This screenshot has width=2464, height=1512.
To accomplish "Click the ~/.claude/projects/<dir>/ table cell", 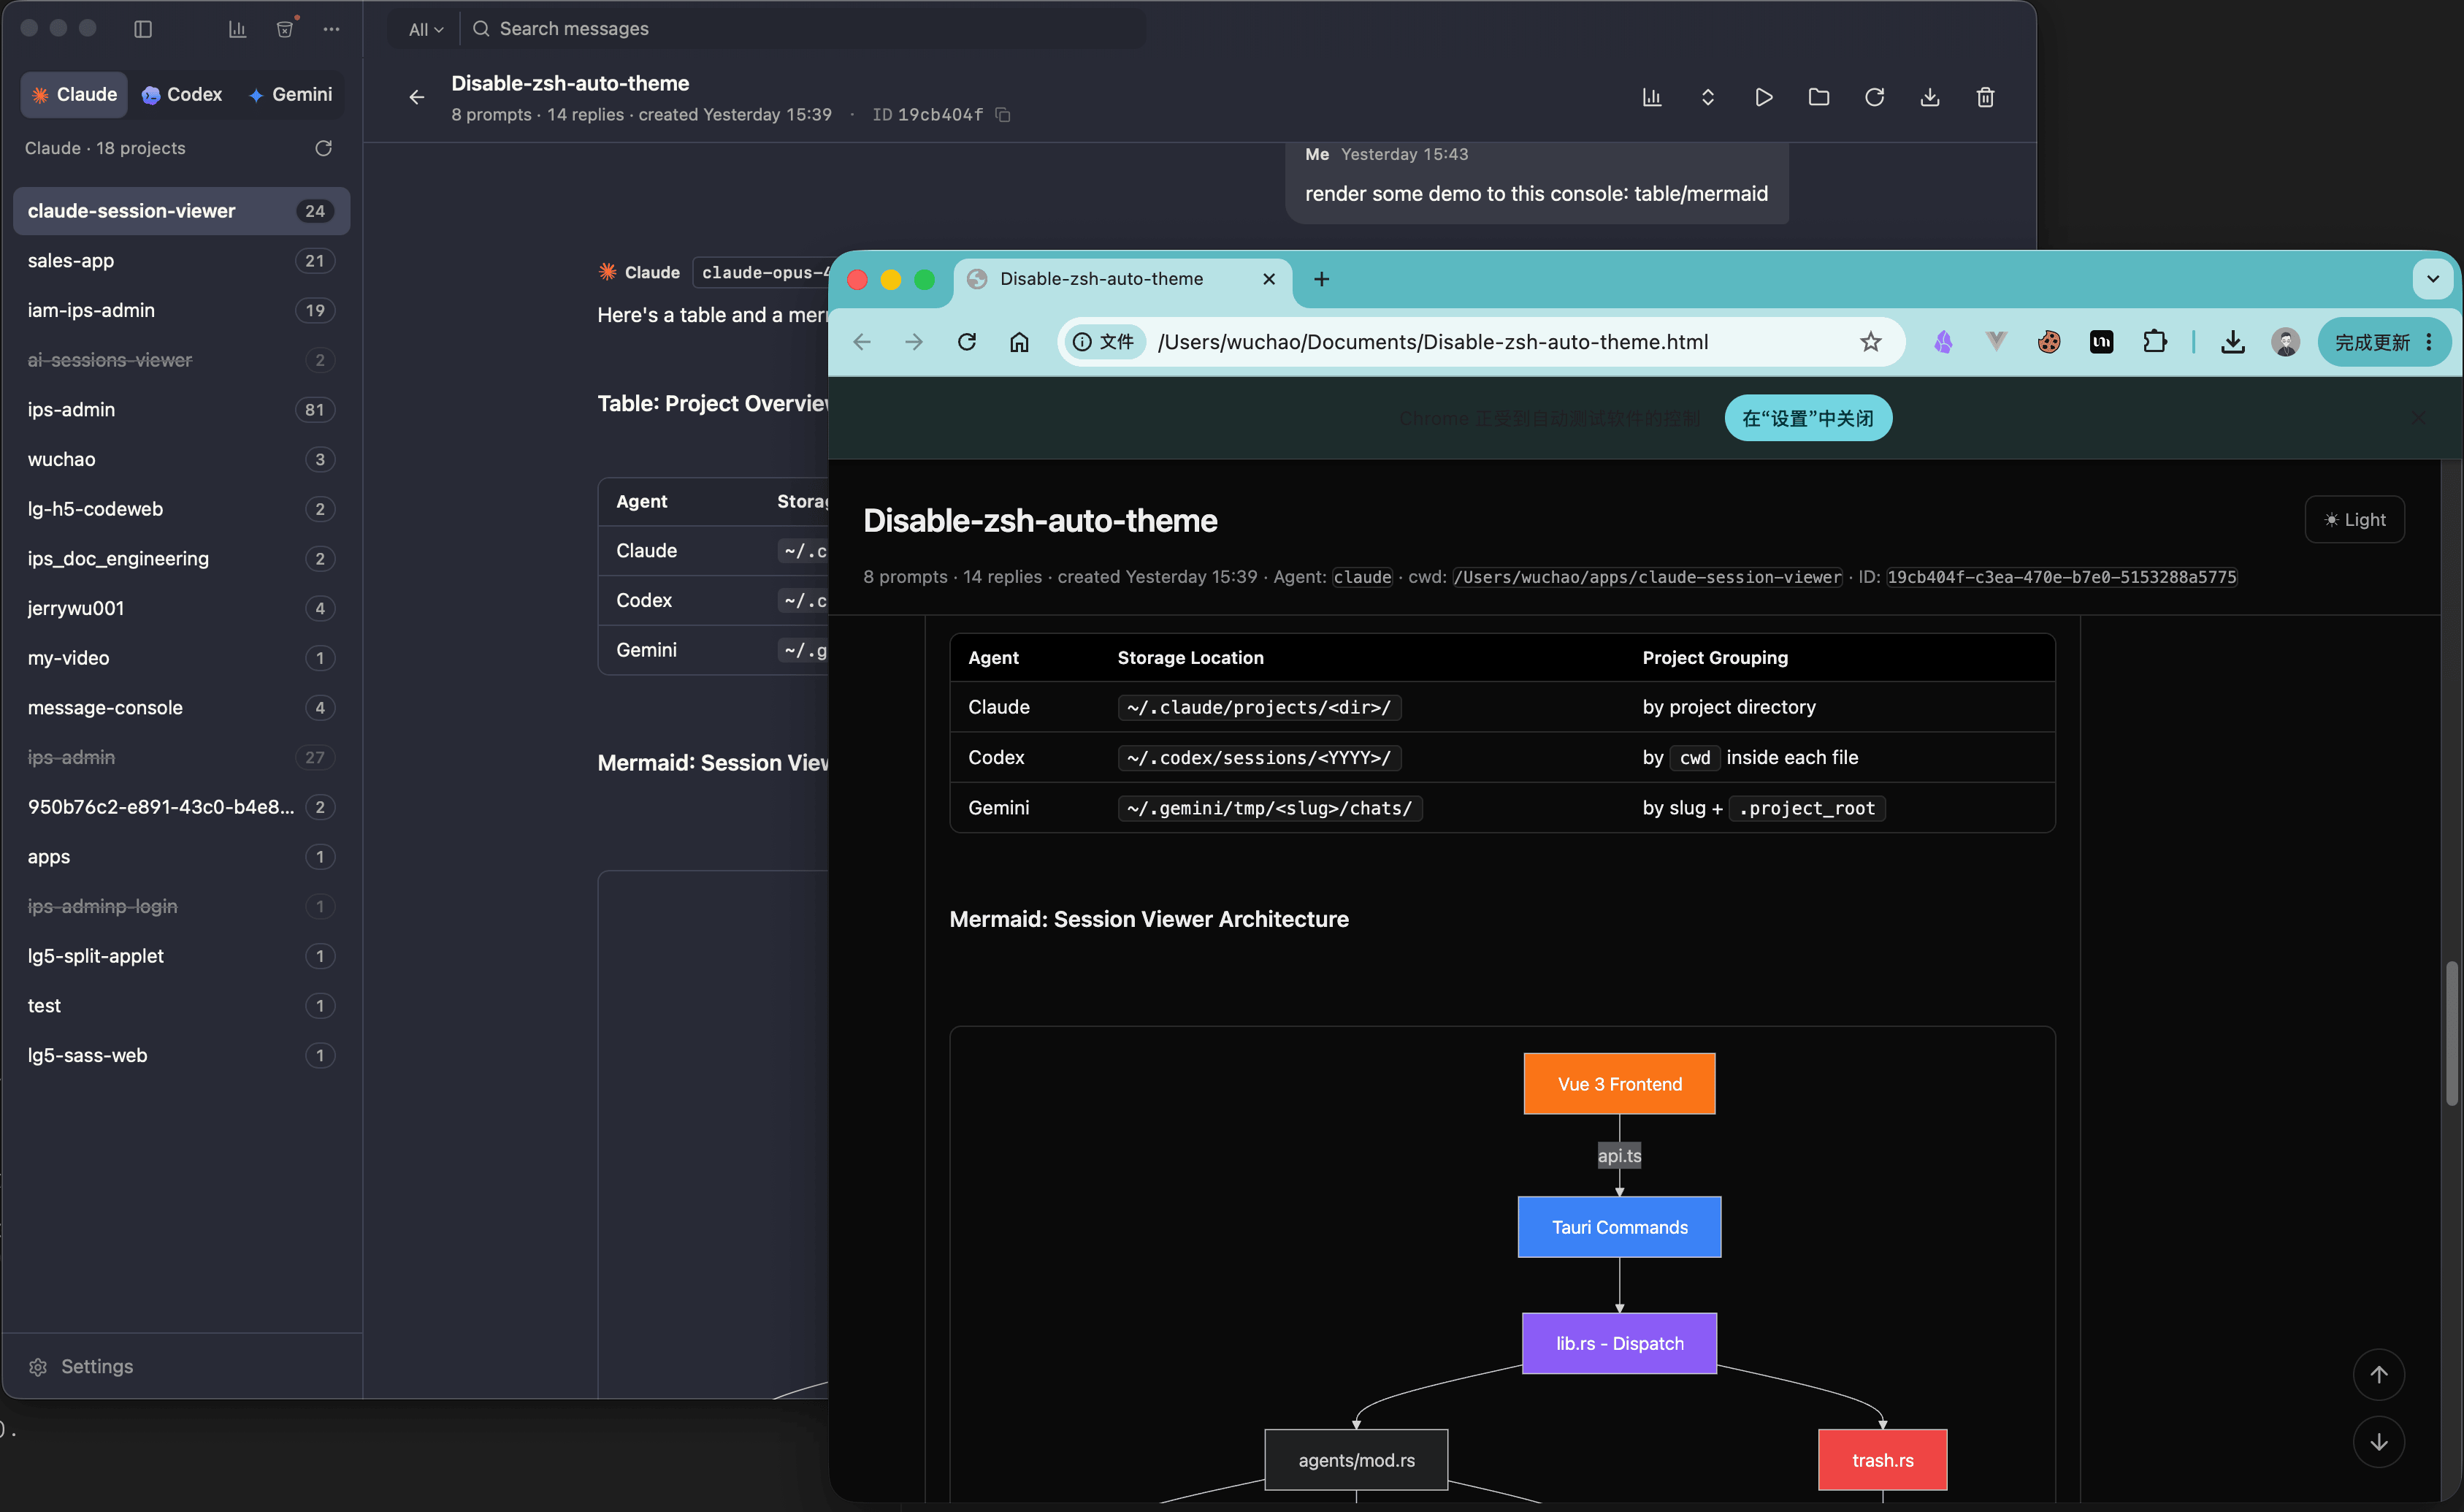I will click(1259, 707).
